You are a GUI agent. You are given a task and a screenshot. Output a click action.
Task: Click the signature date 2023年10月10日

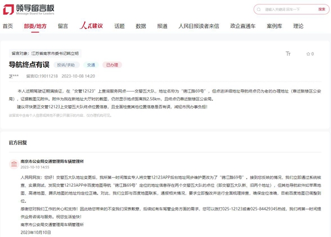click(x=36, y=233)
